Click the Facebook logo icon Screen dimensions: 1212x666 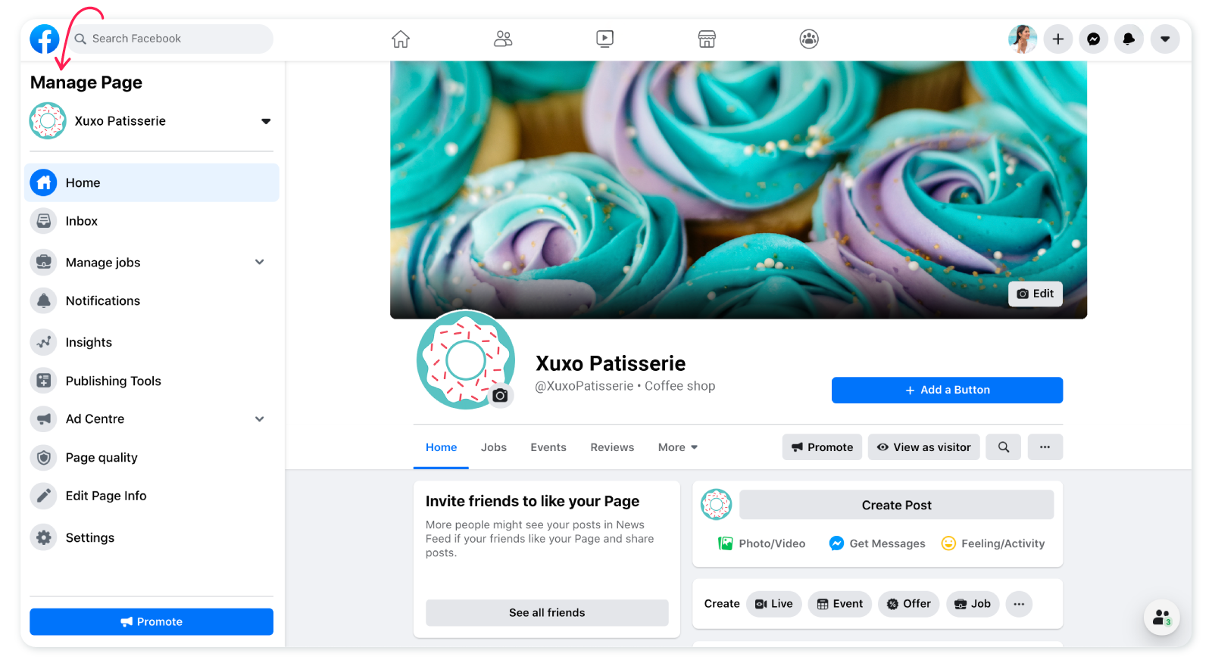pyautogui.click(x=45, y=39)
